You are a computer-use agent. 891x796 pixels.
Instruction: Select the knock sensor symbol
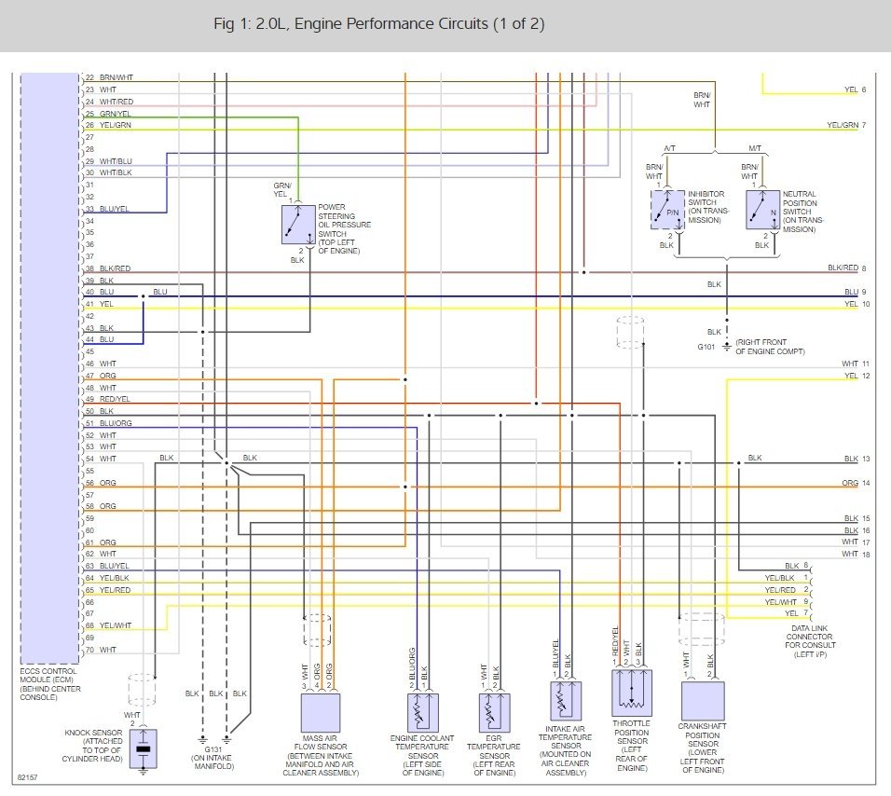144,748
